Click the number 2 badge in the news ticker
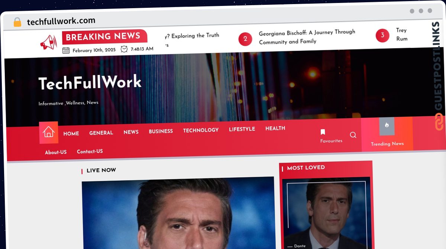446x249 pixels. point(245,39)
